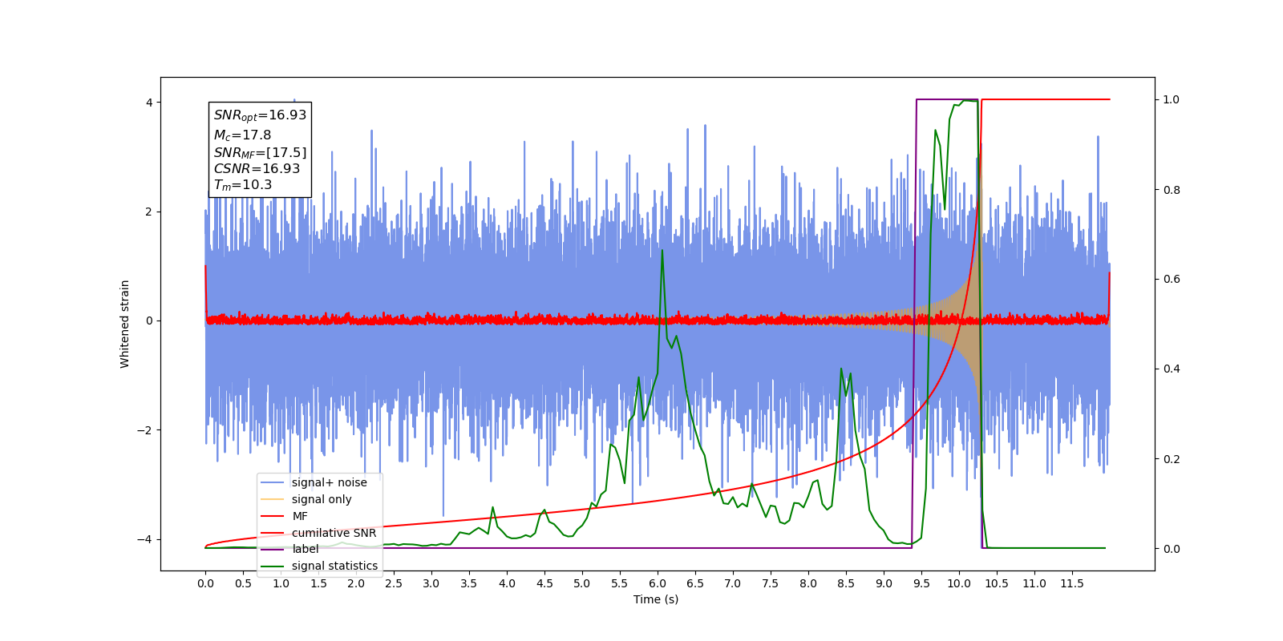
Task: Click the 10.0 tick on the time axis
Action: [x=959, y=583]
